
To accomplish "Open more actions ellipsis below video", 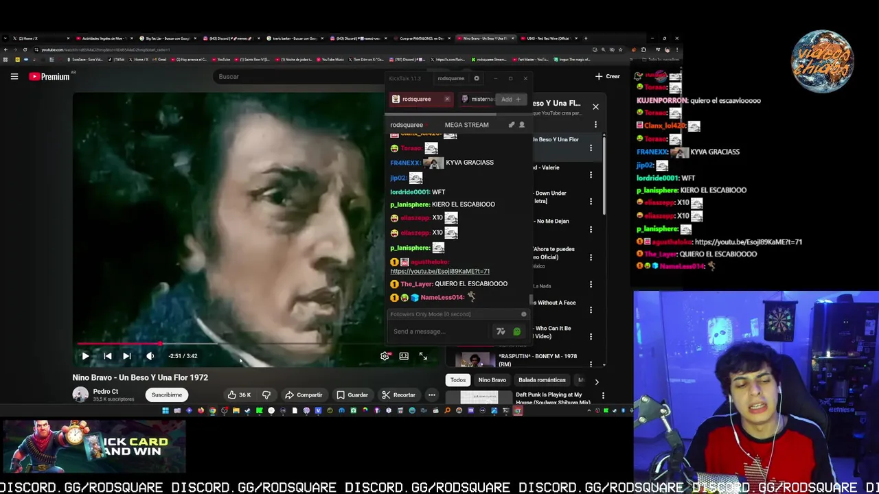I will 432,395.
